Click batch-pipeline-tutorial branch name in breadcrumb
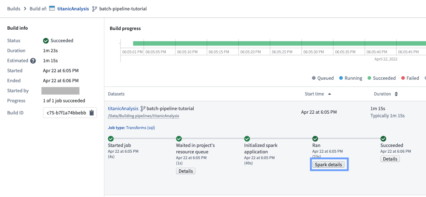The width and height of the screenshot is (426, 197). pos(123,9)
